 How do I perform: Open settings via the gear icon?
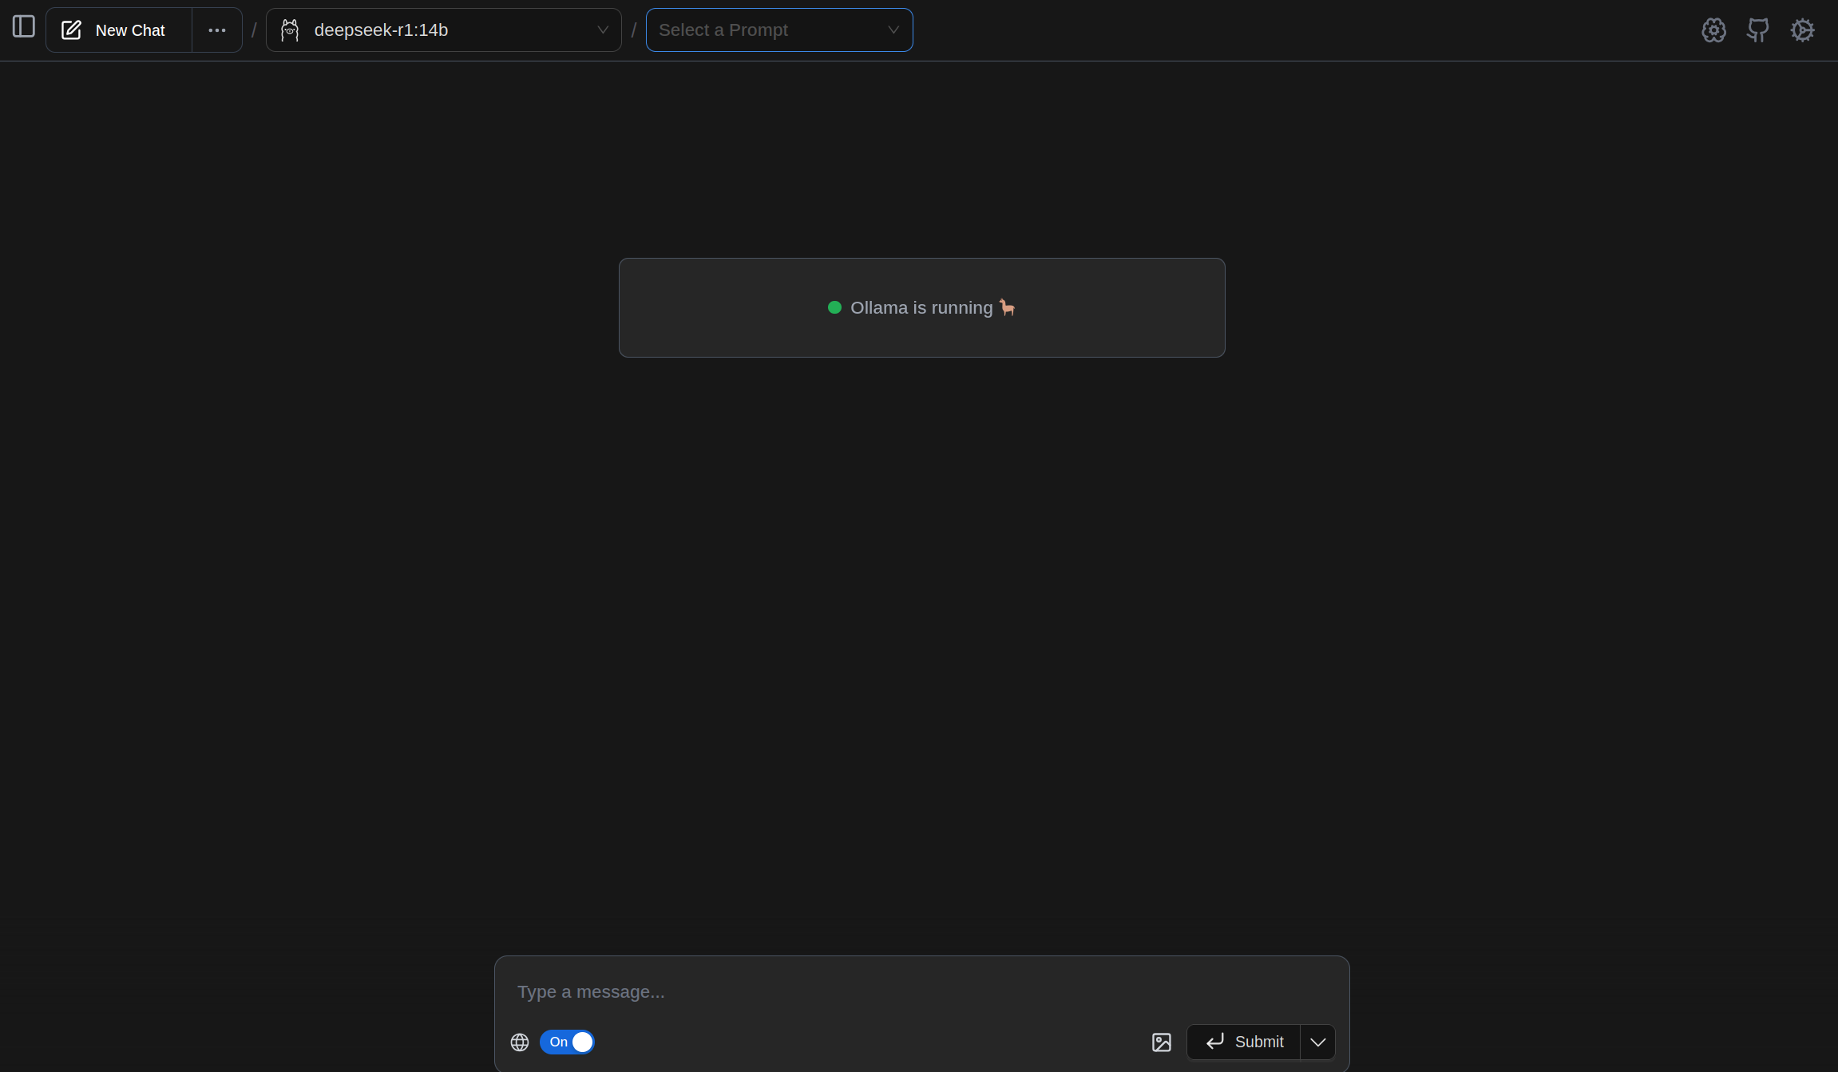pos(1803,30)
